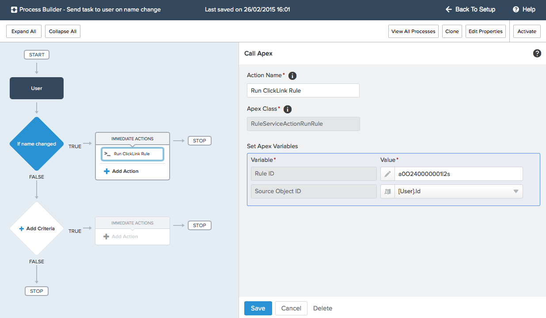Click the plus icon on Add Action
The image size is (546, 318).
tap(106, 171)
